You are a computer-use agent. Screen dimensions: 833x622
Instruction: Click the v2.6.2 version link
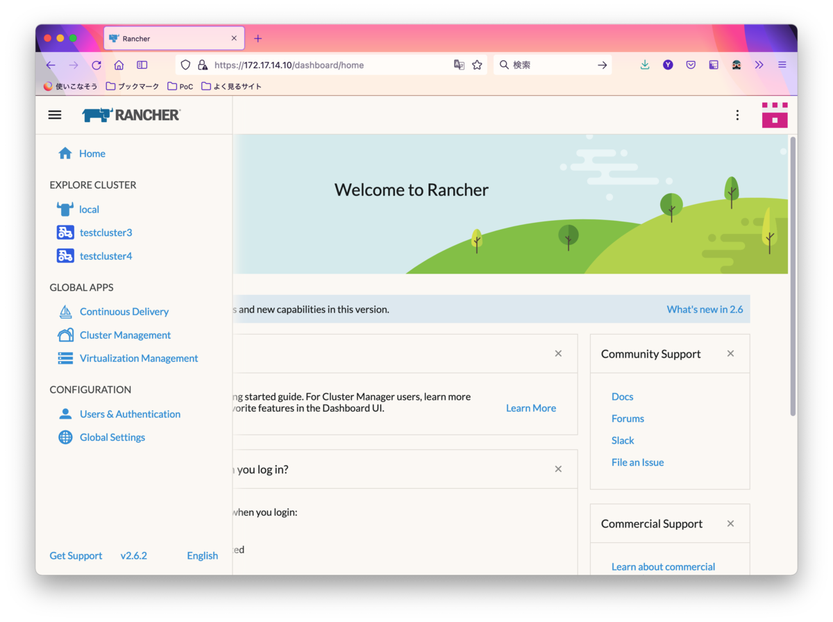point(133,555)
